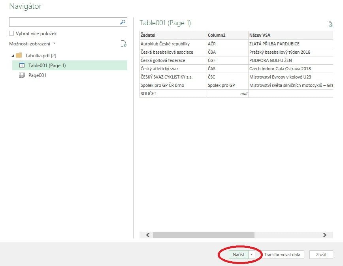Click the refresh icon beside Možnosti zobrazení
The image size is (343, 266).
tap(124, 43)
